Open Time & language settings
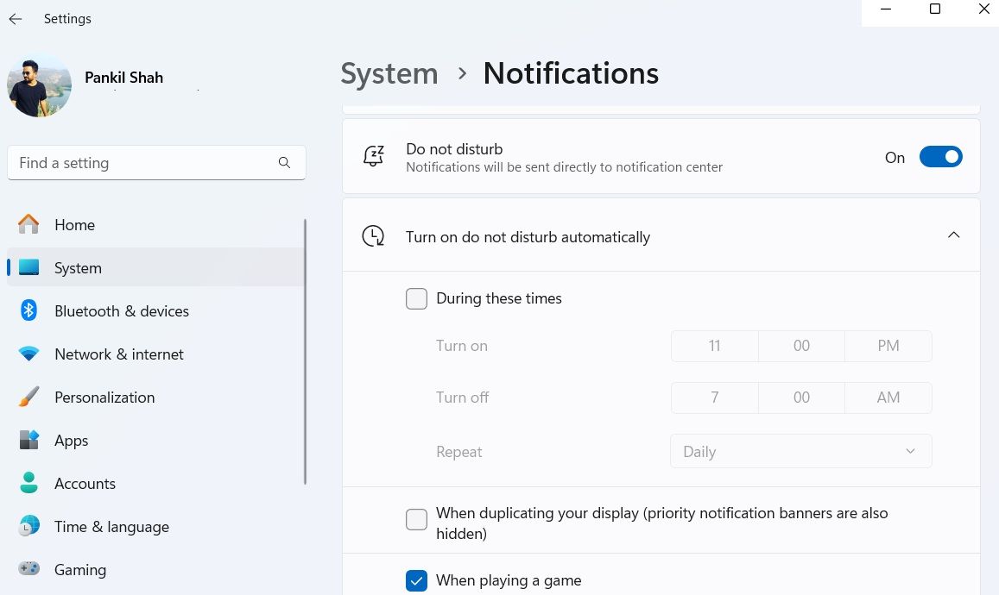999x595 pixels. 156,527
